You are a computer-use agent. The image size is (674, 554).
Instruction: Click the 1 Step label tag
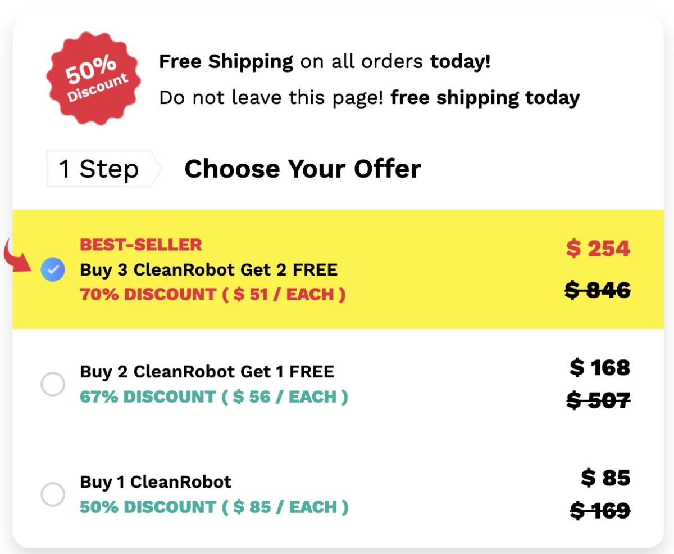click(104, 169)
